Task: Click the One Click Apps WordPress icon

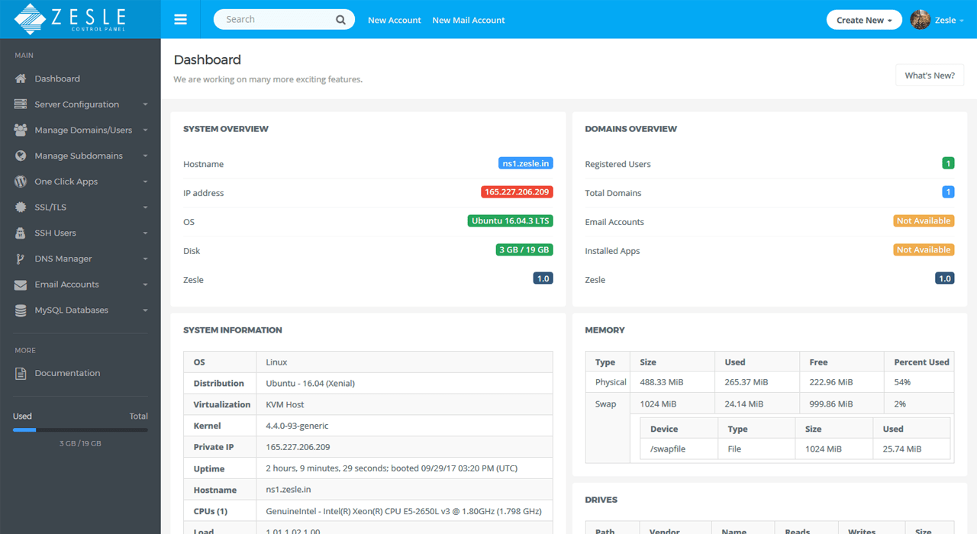Action: pyautogui.click(x=21, y=182)
